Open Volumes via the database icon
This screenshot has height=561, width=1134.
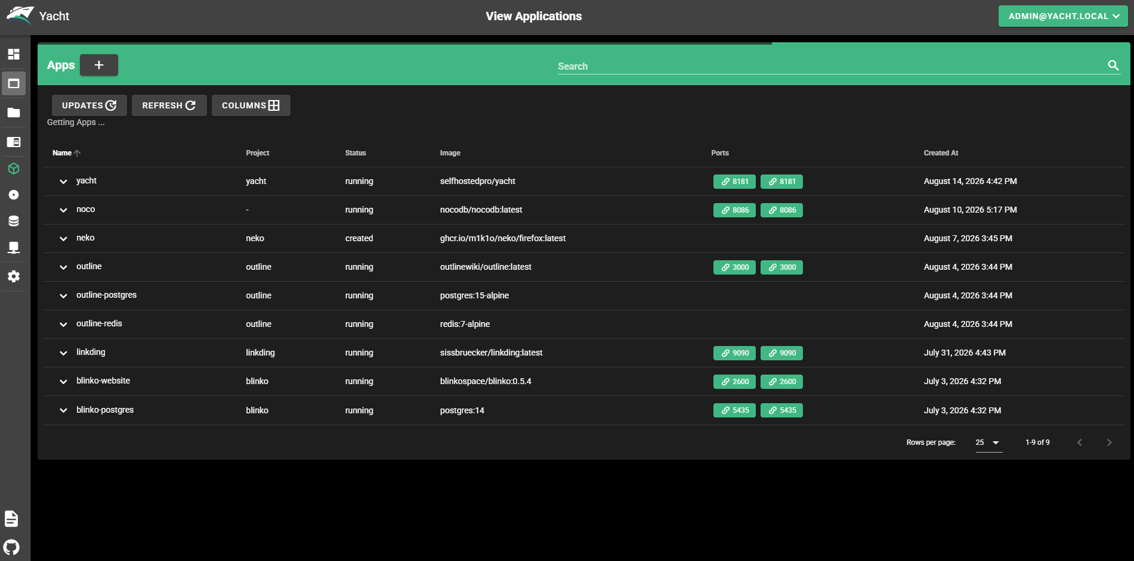pyautogui.click(x=14, y=221)
